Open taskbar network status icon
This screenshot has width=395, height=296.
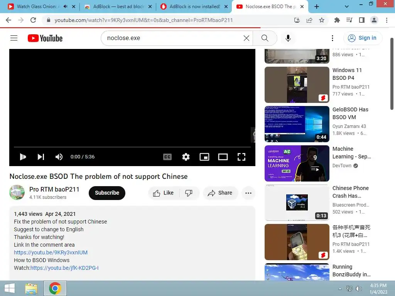pyautogui.click(x=349, y=289)
